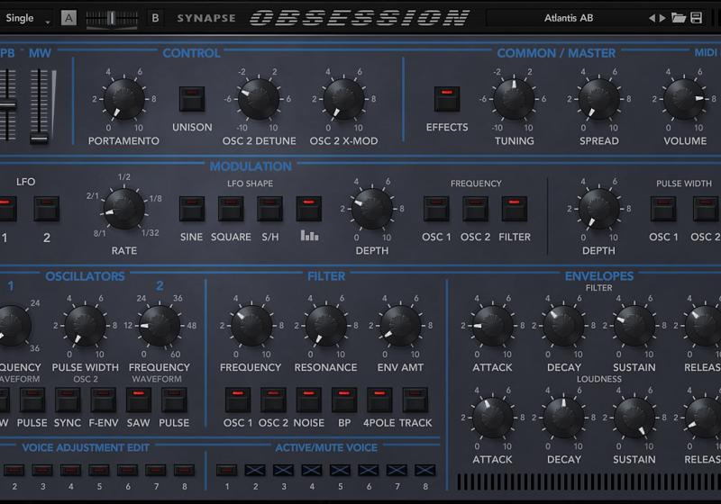721x504 pixels.
Task: Click the filter Resonance knob
Action: coord(326,326)
